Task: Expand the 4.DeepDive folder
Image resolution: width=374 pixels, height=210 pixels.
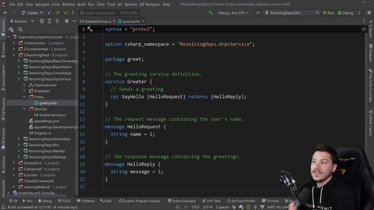Action: pos(13,163)
